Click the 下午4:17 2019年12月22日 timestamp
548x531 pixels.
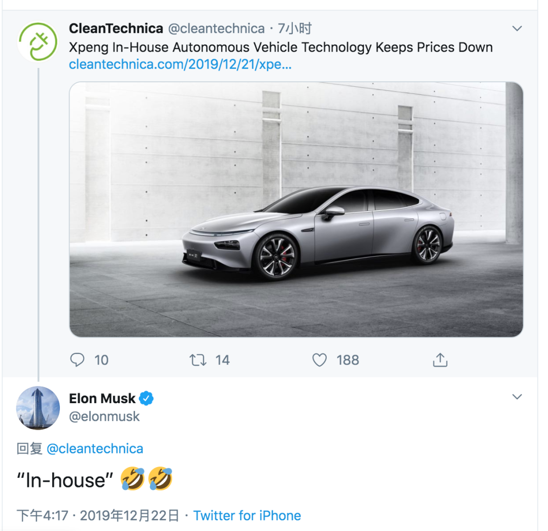98,516
